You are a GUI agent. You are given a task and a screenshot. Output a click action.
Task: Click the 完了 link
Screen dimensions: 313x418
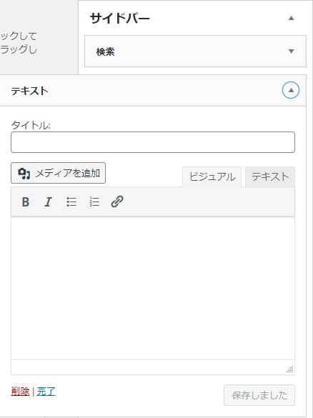tap(46, 392)
